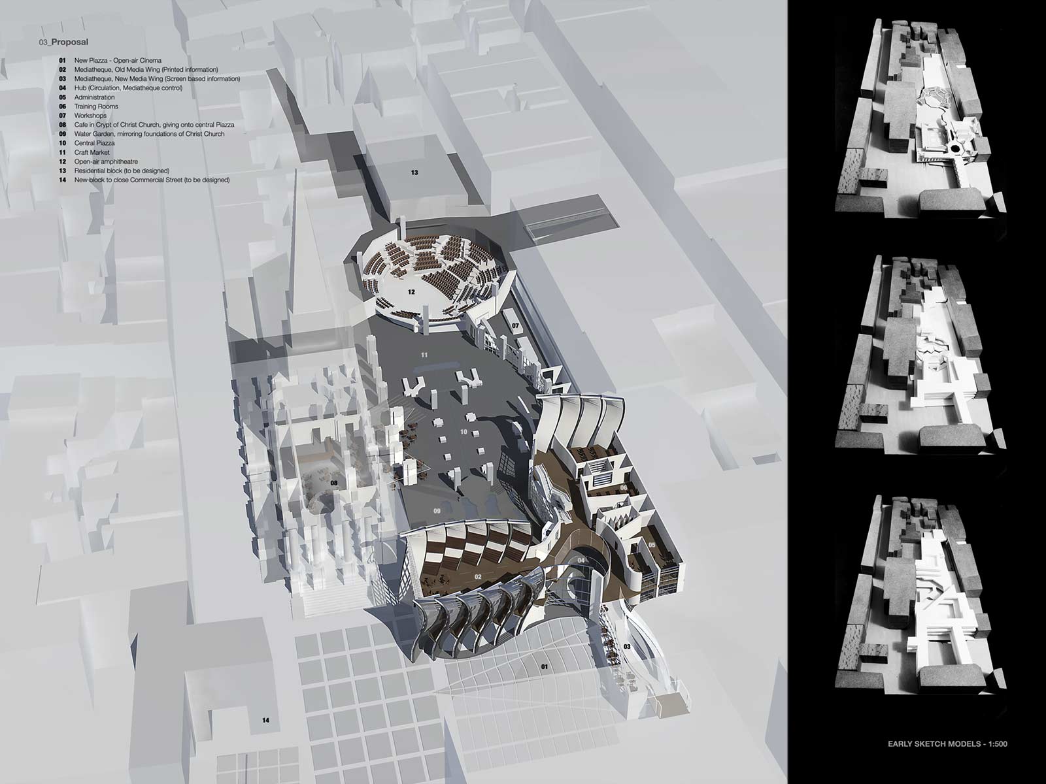Click marker 10 in the central piazza
This screenshot has height=784, width=1046.
tap(464, 432)
